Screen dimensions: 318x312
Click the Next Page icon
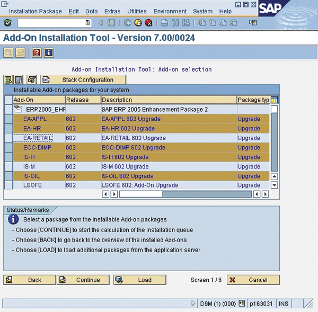pyautogui.click(x=223, y=23)
